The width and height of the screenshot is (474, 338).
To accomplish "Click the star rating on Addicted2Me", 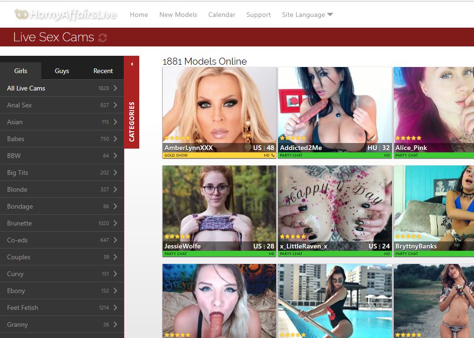I will [293, 138].
